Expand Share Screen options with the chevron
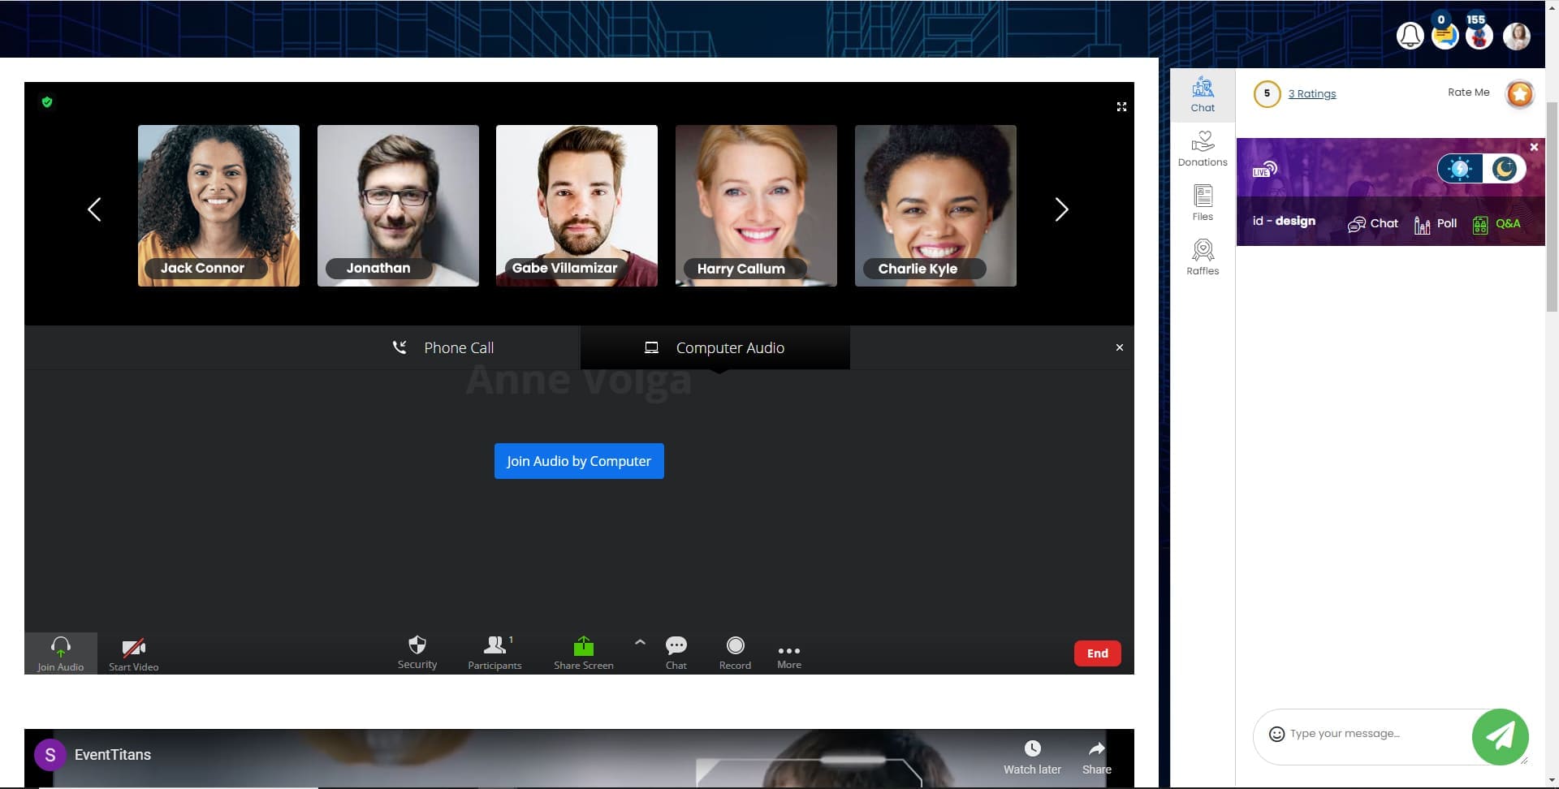Screen dimensions: 1559x789 tap(639, 641)
